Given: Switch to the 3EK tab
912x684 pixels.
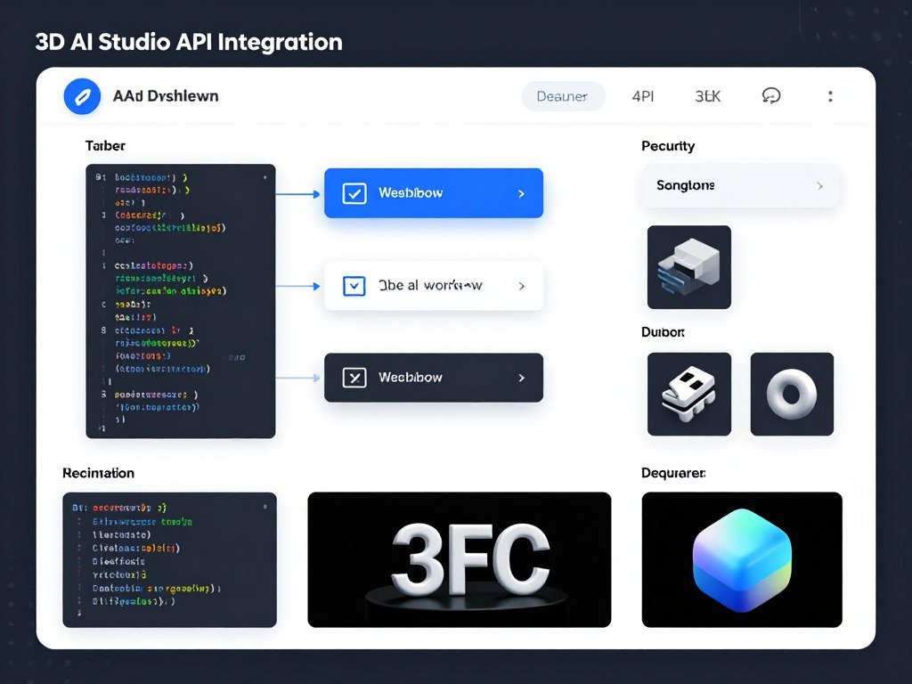Looking at the screenshot, I should pos(708,96).
